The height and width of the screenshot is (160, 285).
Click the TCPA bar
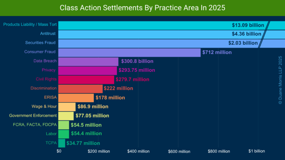pos(62,143)
